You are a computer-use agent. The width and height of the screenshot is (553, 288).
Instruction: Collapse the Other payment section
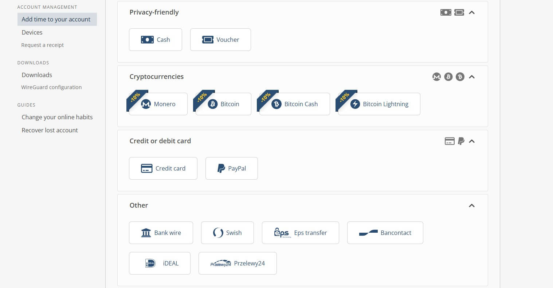coord(472,205)
